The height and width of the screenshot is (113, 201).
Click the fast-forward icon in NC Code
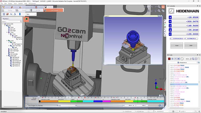175,59
